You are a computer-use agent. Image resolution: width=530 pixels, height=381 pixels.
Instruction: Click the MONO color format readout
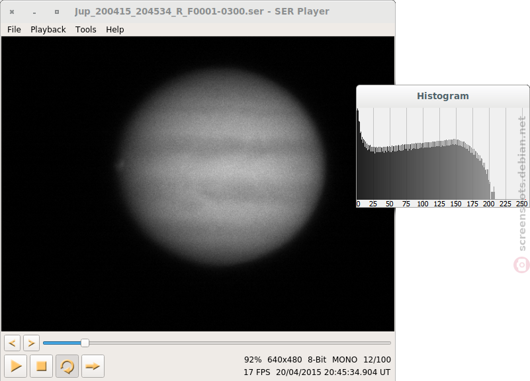(x=345, y=360)
